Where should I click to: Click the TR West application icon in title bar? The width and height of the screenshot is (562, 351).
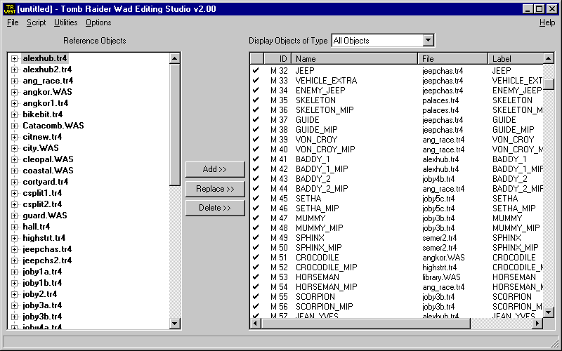(x=9, y=9)
